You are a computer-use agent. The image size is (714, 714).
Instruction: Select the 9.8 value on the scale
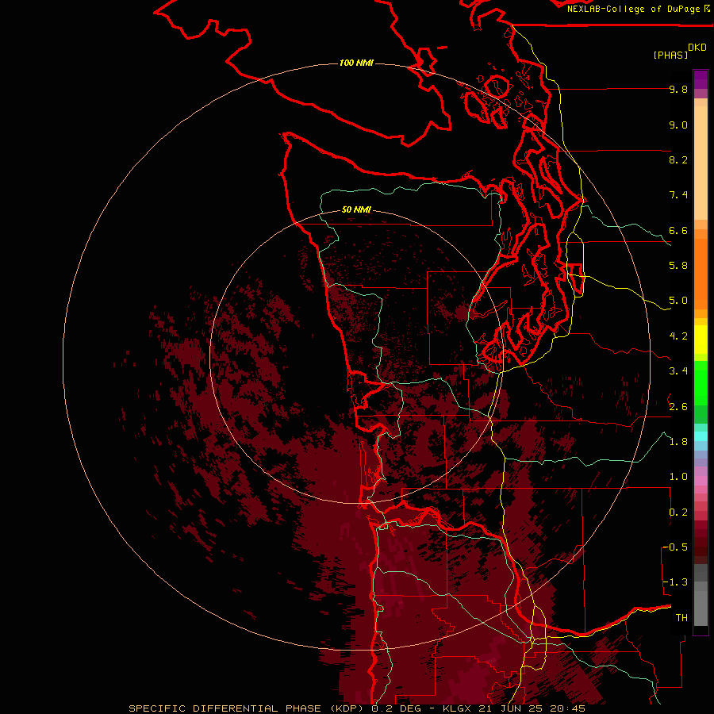[x=678, y=89]
